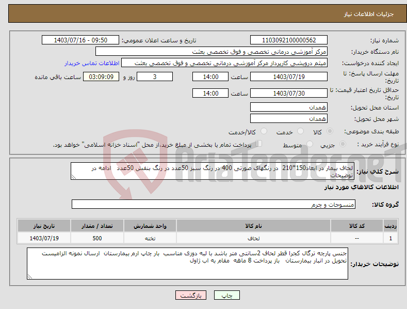Click the گروه کالا field منسوجات و چرم
Screen dimensions: 407x309
(214, 205)
